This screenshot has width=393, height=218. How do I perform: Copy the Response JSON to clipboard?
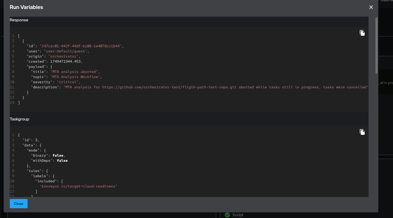(362, 33)
